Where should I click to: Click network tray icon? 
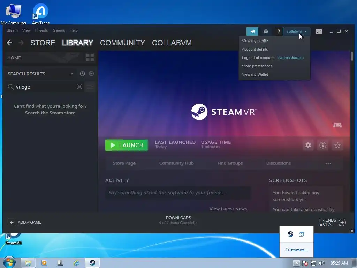(x=313, y=263)
